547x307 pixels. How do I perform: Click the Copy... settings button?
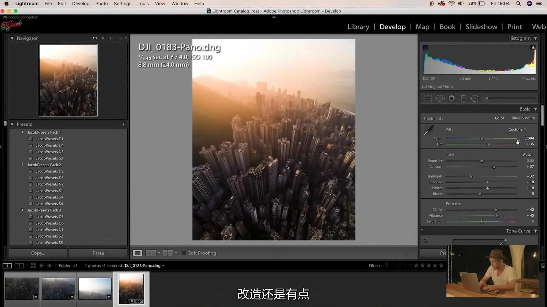click(38, 253)
